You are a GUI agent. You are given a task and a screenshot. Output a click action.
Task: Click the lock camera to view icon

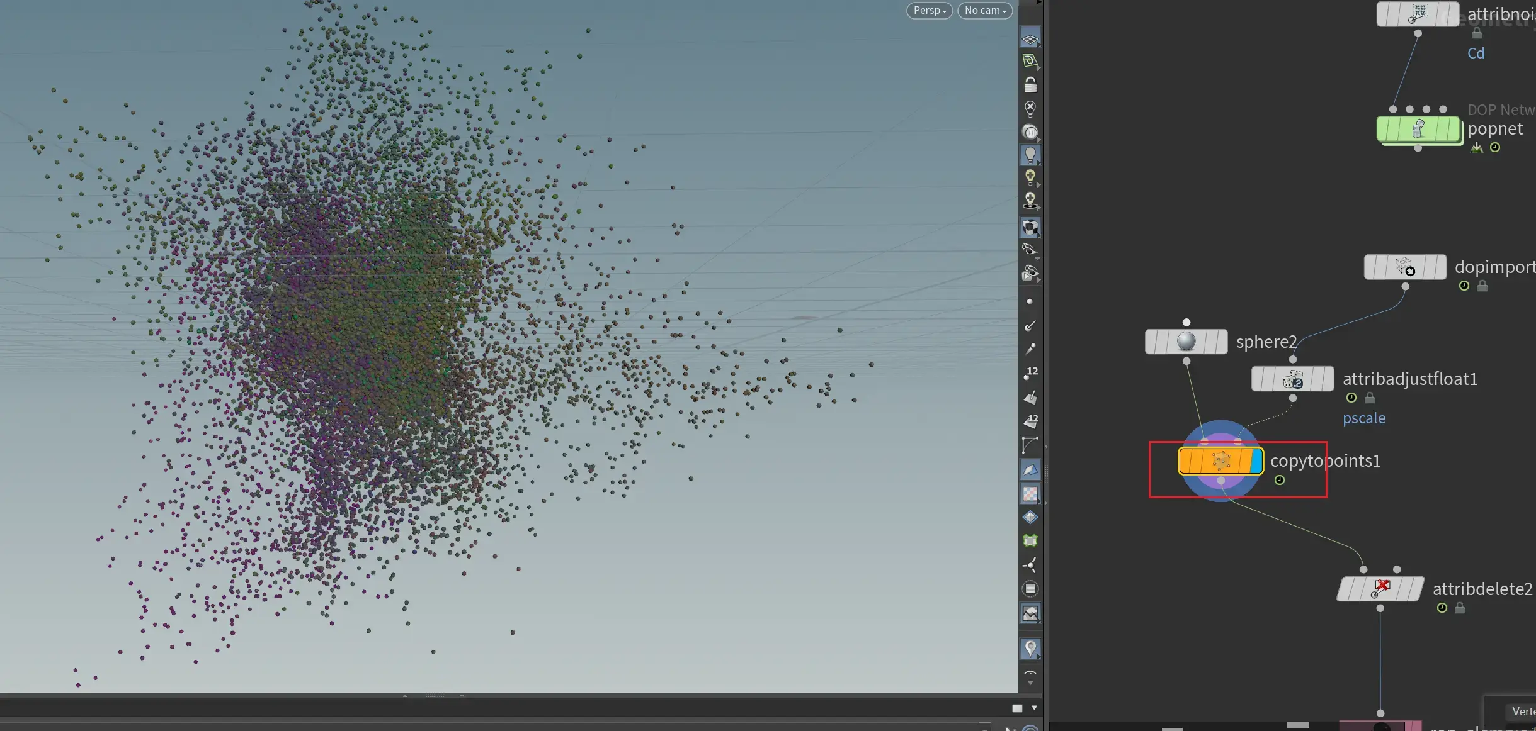1030,85
